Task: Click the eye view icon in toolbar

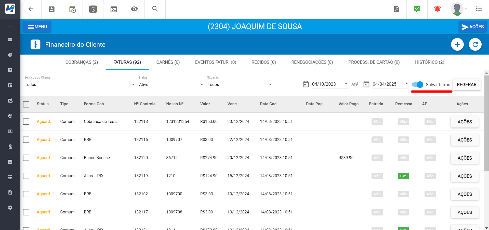Action: coord(134,9)
